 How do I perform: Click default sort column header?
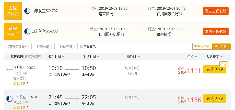(x=215, y=57)
